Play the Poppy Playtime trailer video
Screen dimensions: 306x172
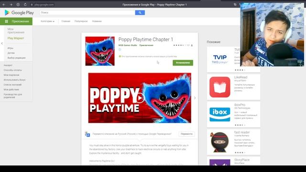pyautogui.click(x=140, y=98)
